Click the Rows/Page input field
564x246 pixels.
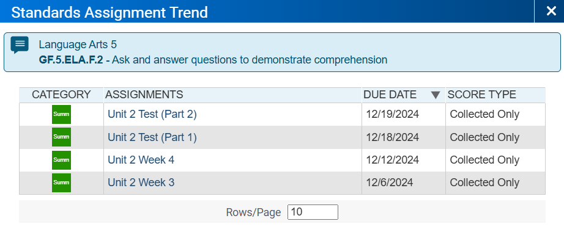[x=313, y=212]
